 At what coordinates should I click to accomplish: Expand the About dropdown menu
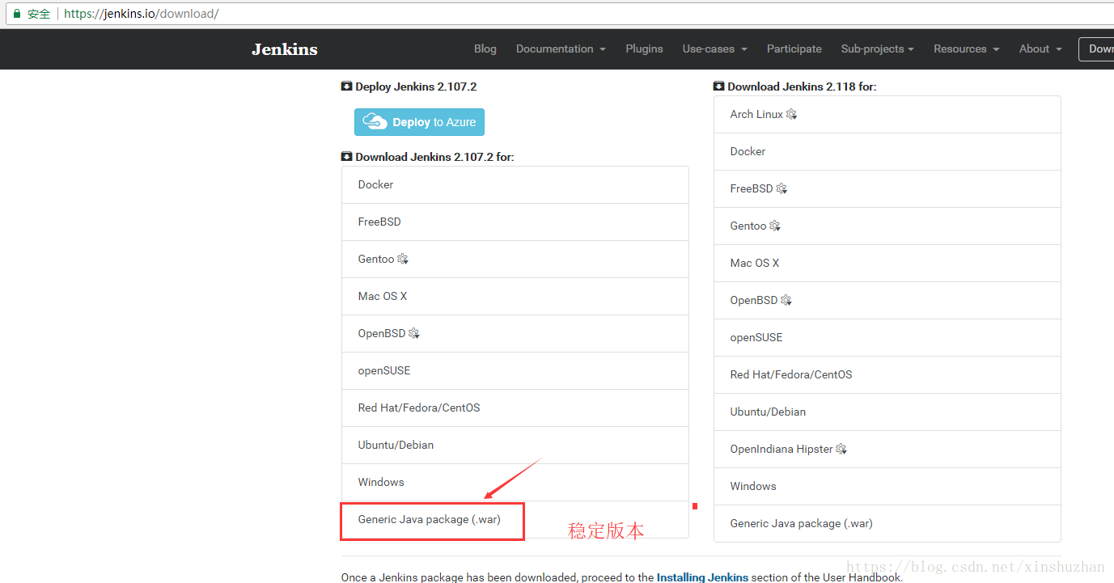click(1040, 49)
